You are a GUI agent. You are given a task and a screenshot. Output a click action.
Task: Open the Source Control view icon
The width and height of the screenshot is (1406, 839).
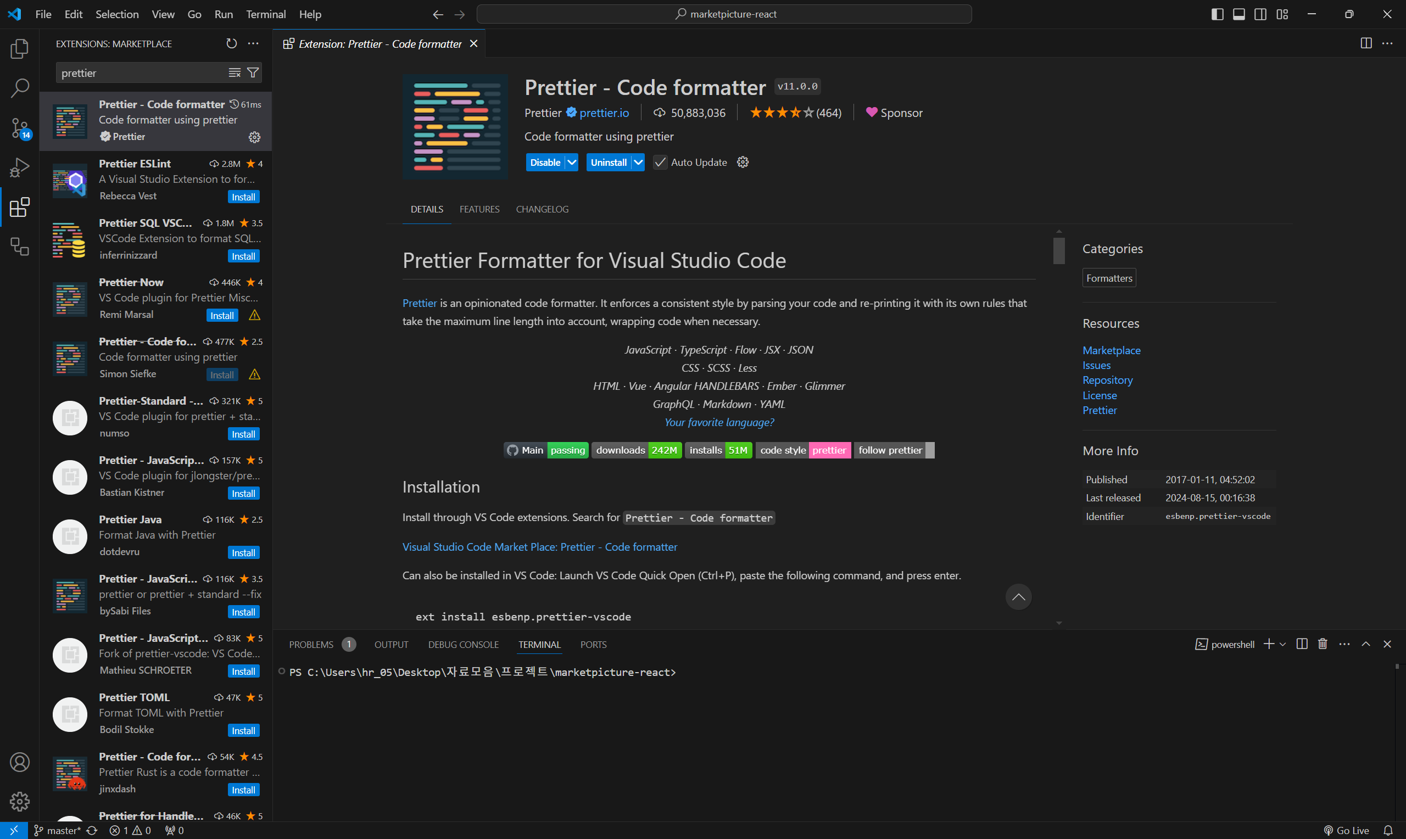20,128
